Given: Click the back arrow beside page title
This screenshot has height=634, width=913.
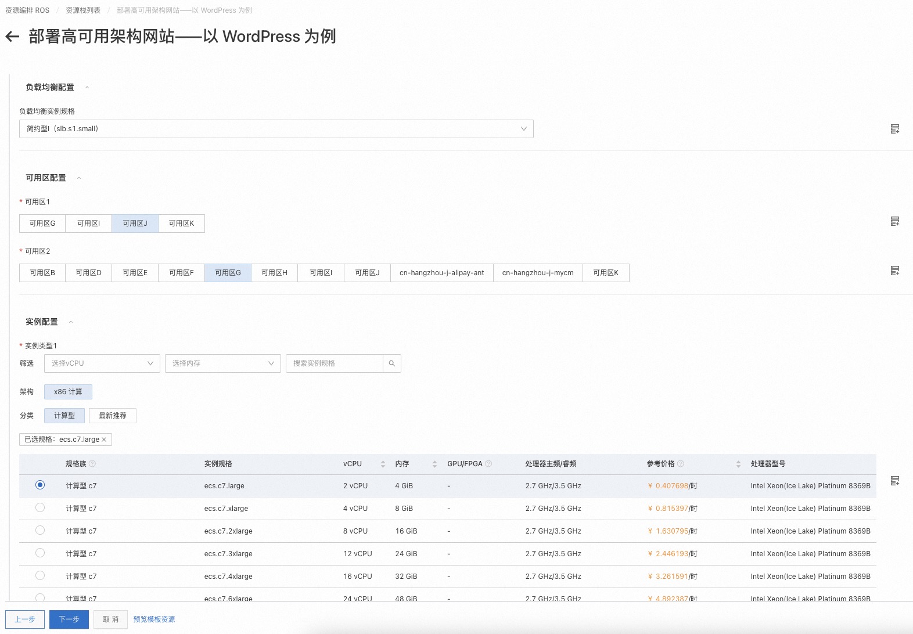Looking at the screenshot, I should pyautogui.click(x=12, y=37).
